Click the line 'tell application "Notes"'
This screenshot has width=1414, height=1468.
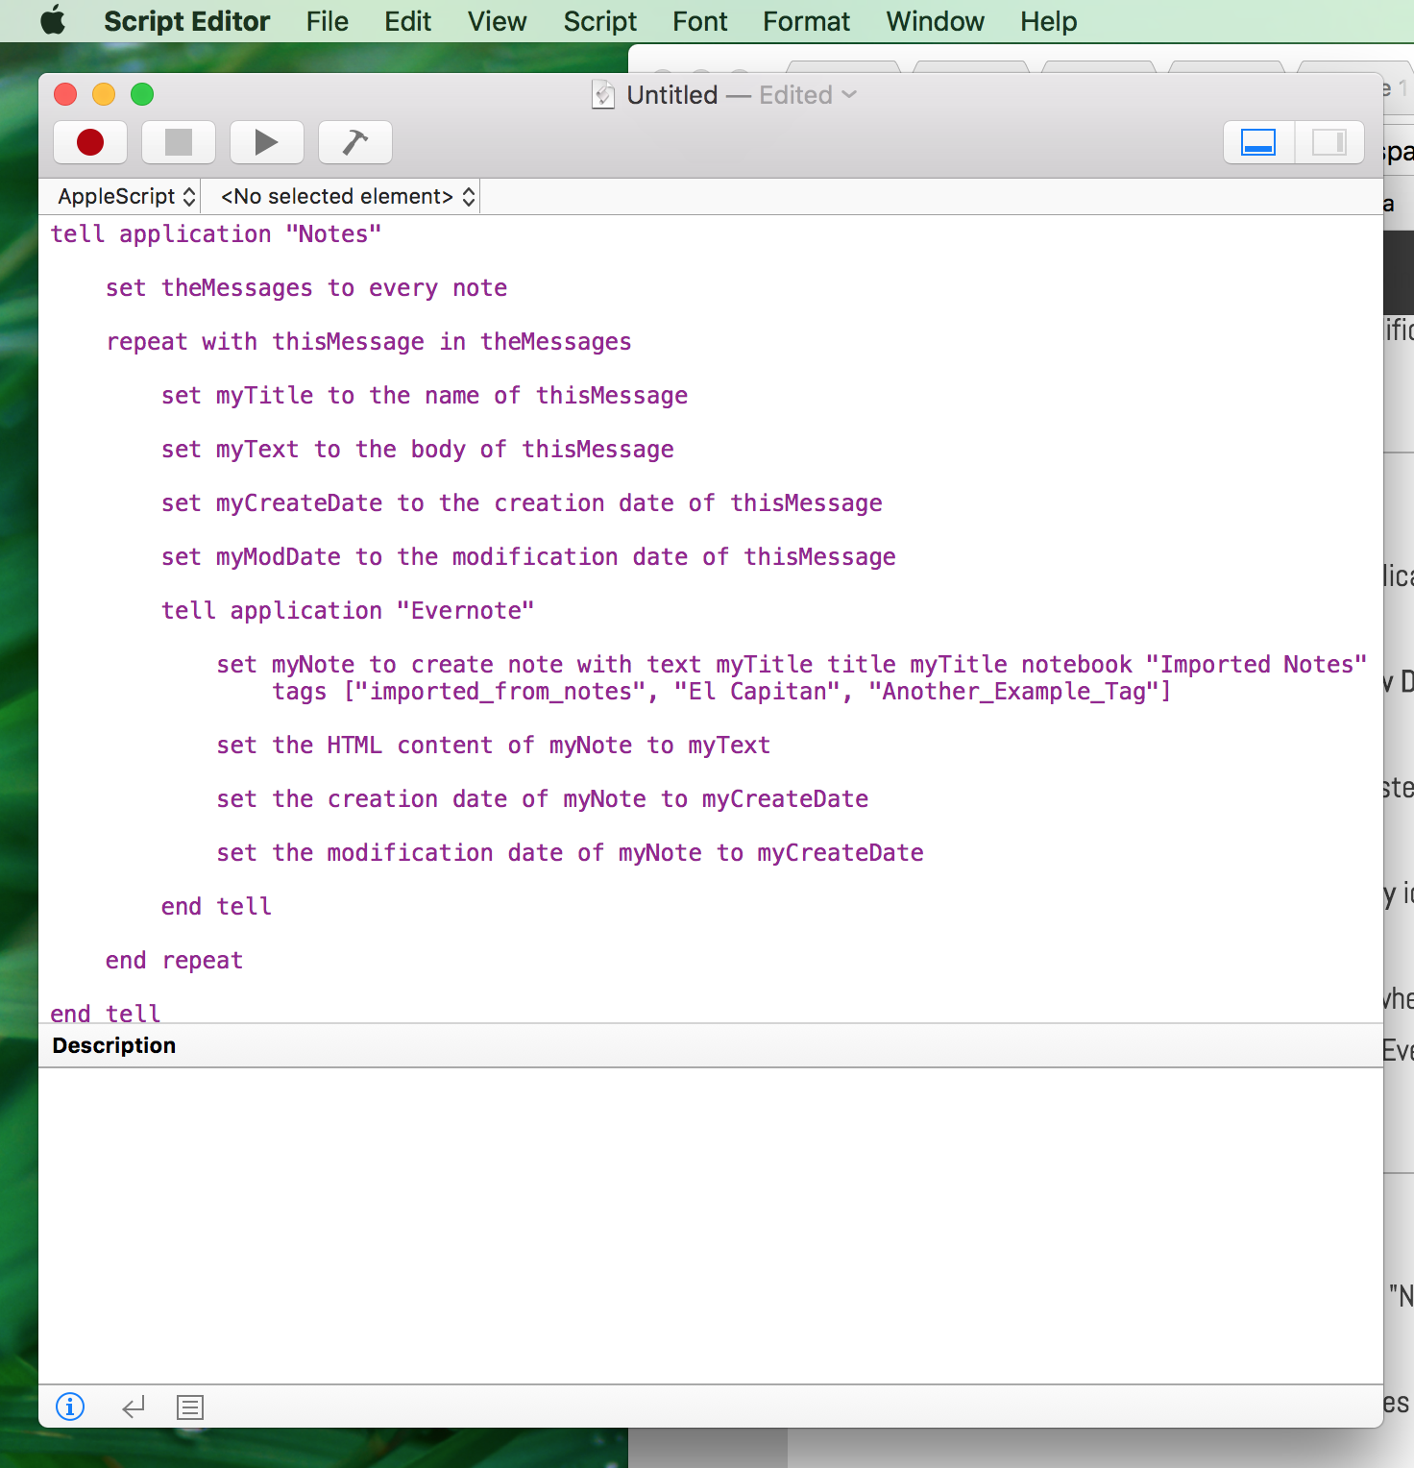216,233
